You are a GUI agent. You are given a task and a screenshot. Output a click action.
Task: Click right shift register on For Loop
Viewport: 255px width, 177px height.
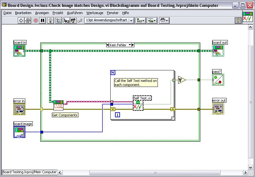(x=173, y=109)
